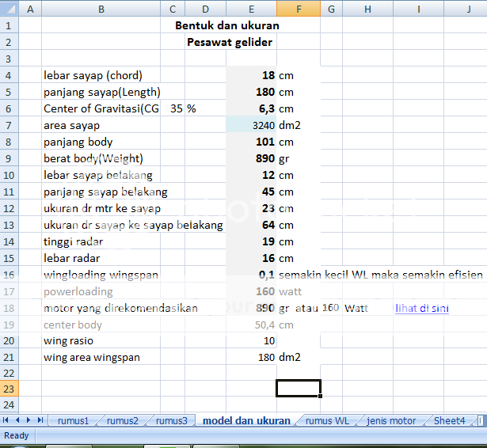This screenshot has width=487, height=448.
Task: Switch to the rumus1 sheet tab
Action: pos(74,420)
